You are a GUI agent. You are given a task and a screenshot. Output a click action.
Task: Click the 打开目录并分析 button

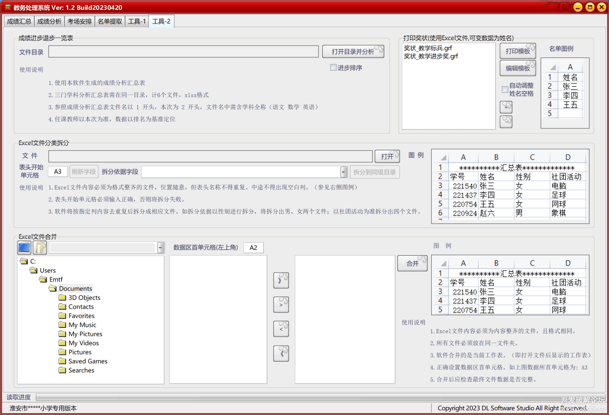tap(353, 52)
